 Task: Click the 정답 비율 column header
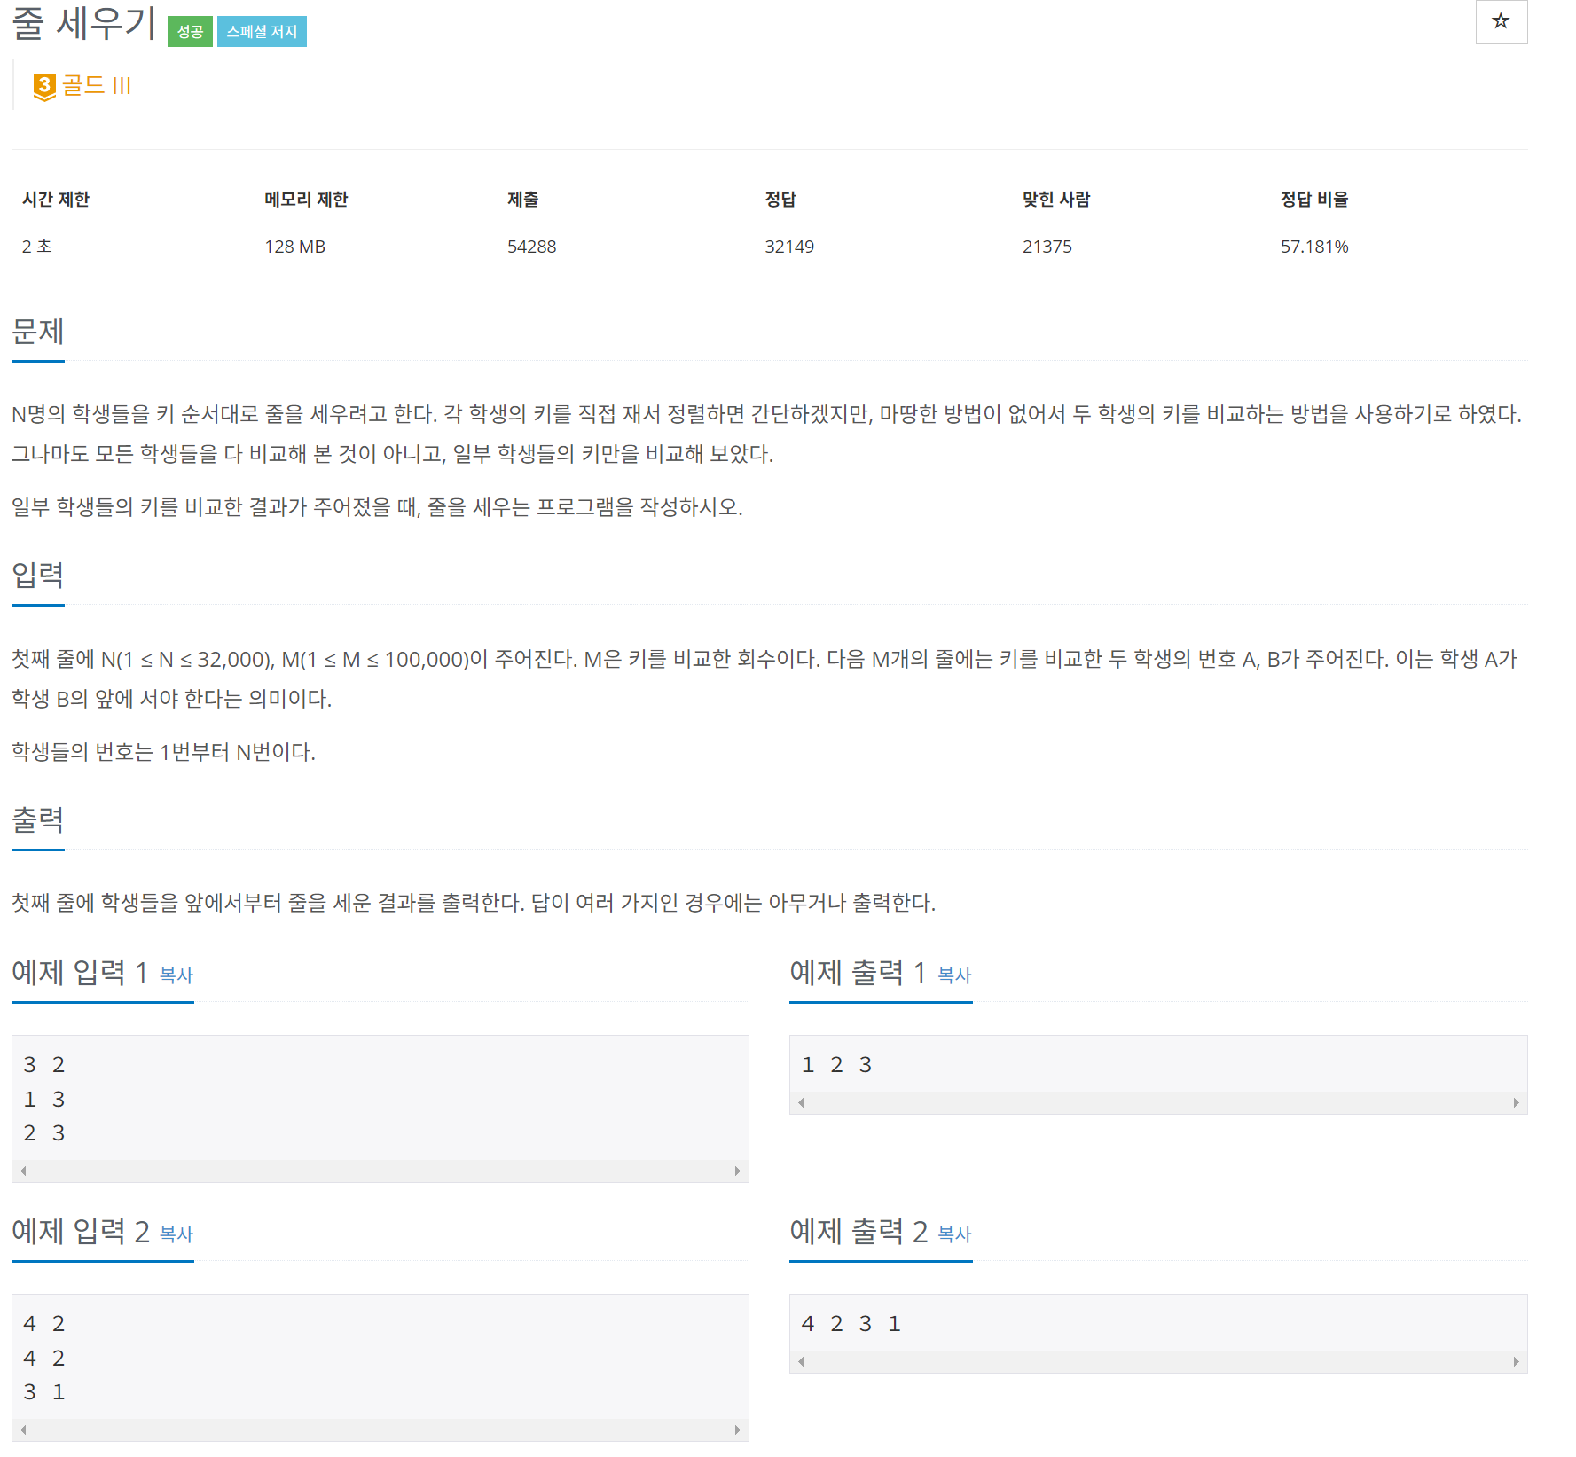(x=1314, y=200)
